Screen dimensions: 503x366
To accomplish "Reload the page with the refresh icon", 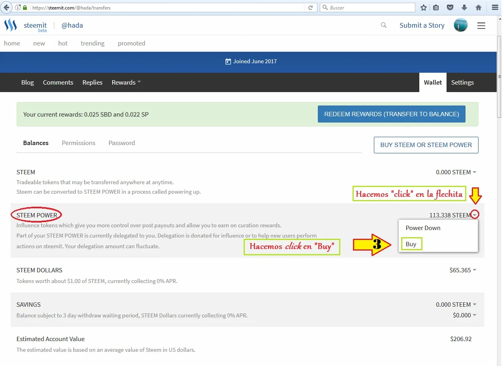I will (x=311, y=8).
